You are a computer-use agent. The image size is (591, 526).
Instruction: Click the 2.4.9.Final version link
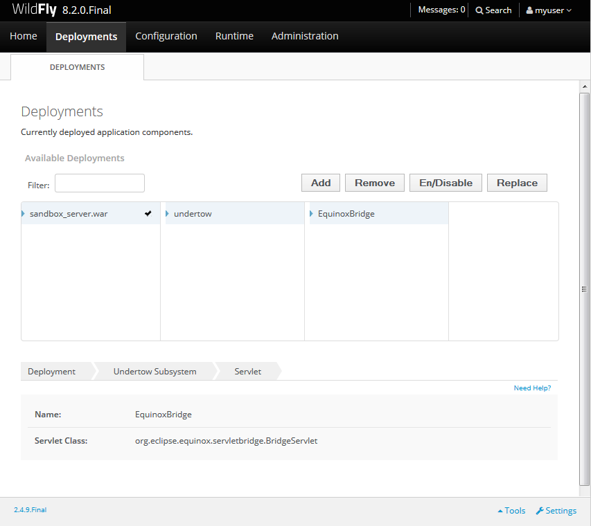click(30, 510)
